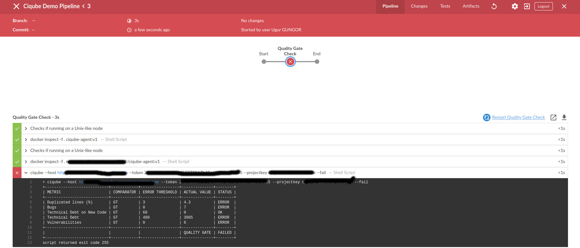
Task: Click the red failed status icon of ciqube step
Action: (x=17, y=173)
